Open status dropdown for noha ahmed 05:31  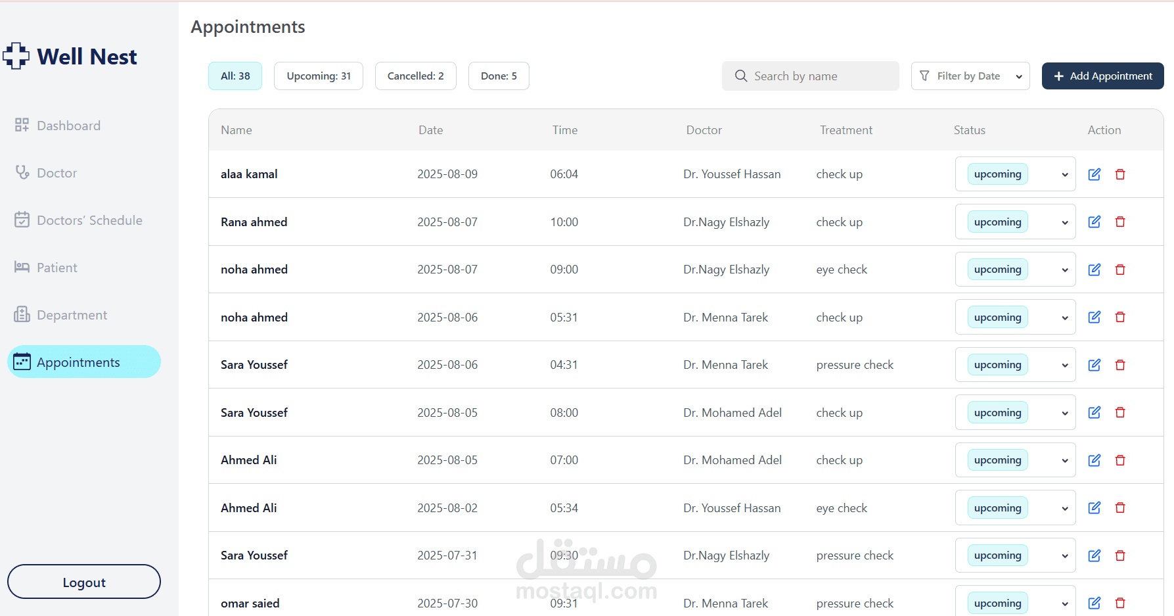tap(1015, 317)
